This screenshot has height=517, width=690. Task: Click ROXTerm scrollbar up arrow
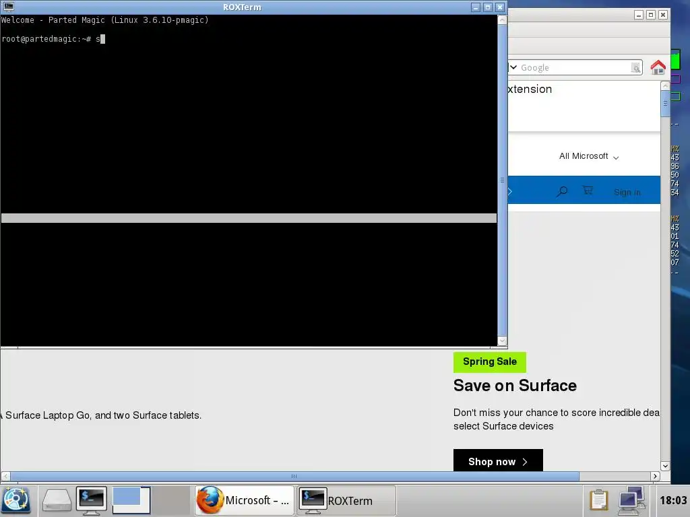(502, 20)
